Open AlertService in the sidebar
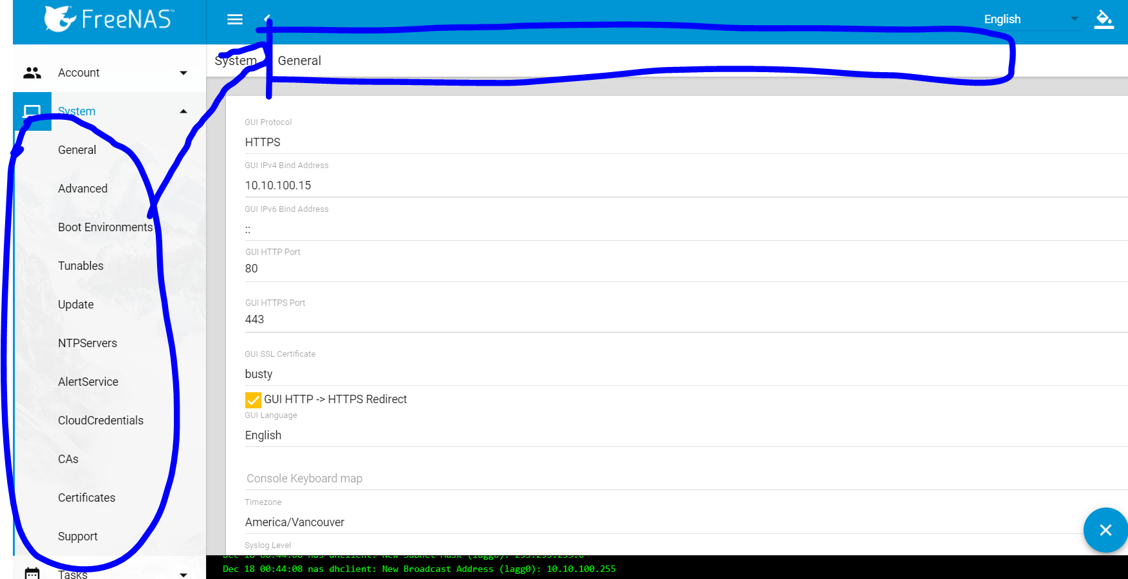Screen dimensions: 1128x579 88,382
